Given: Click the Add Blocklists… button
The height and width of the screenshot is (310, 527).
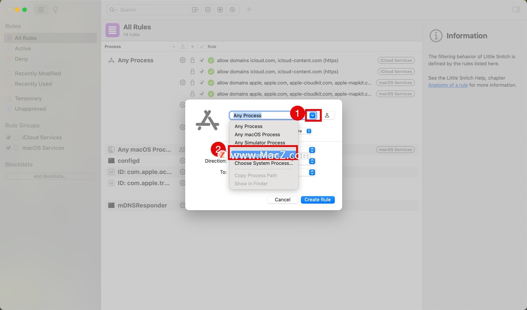Looking at the screenshot, I should 50,176.
